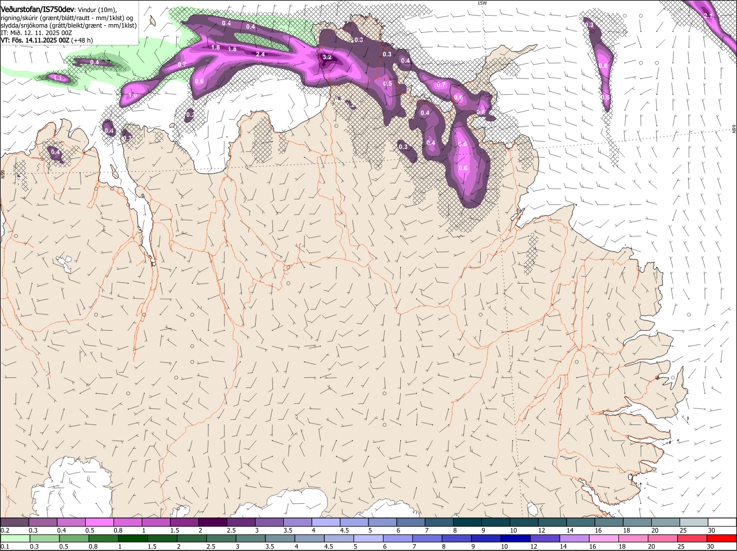Click the pale grey 25–30 upper legend swatch
The height and width of the screenshot is (551, 737).
pyautogui.click(x=694, y=522)
